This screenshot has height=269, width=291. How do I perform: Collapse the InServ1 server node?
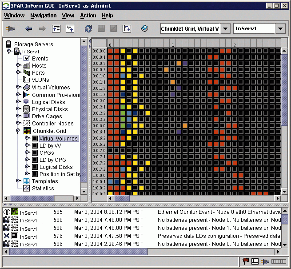(9, 51)
